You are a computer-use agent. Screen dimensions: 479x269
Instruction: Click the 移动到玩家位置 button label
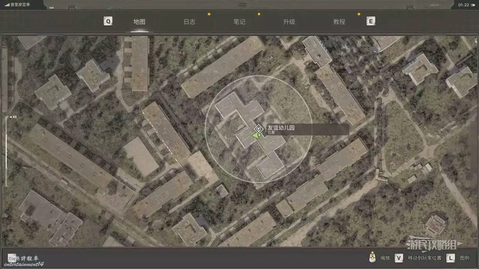click(425, 258)
